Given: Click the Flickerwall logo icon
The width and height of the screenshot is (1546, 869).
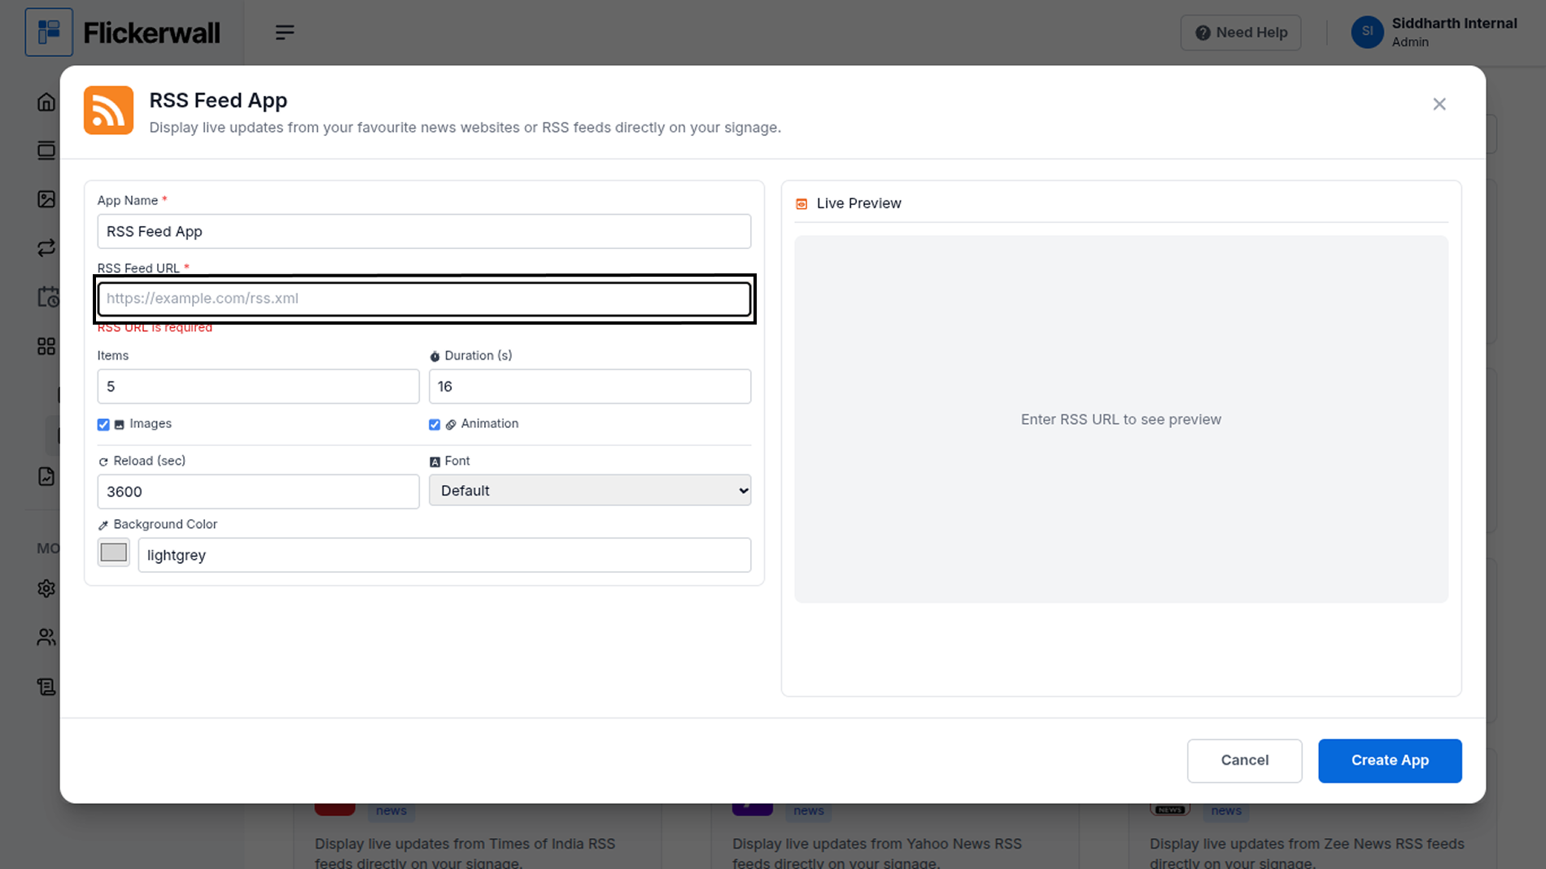Looking at the screenshot, I should [x=49, y=32].
